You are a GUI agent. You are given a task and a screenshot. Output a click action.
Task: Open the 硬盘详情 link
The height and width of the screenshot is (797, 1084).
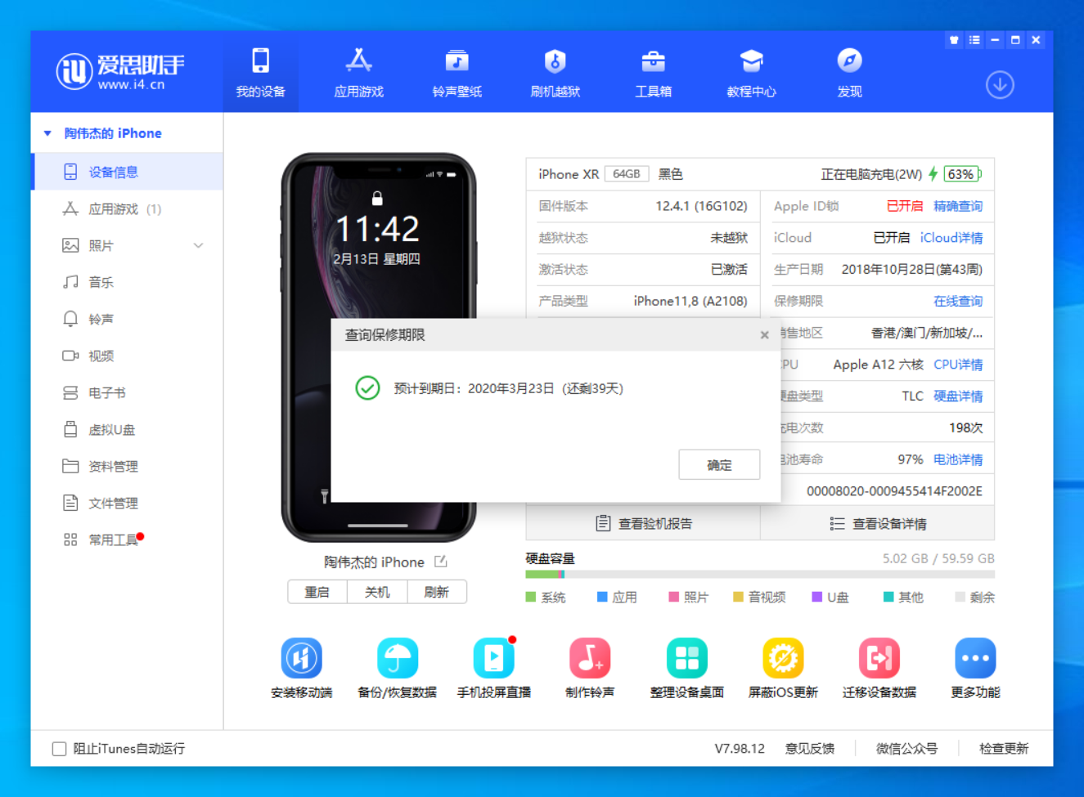(x=958, y=396)
